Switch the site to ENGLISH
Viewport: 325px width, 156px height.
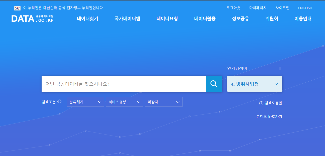point(305,8)
